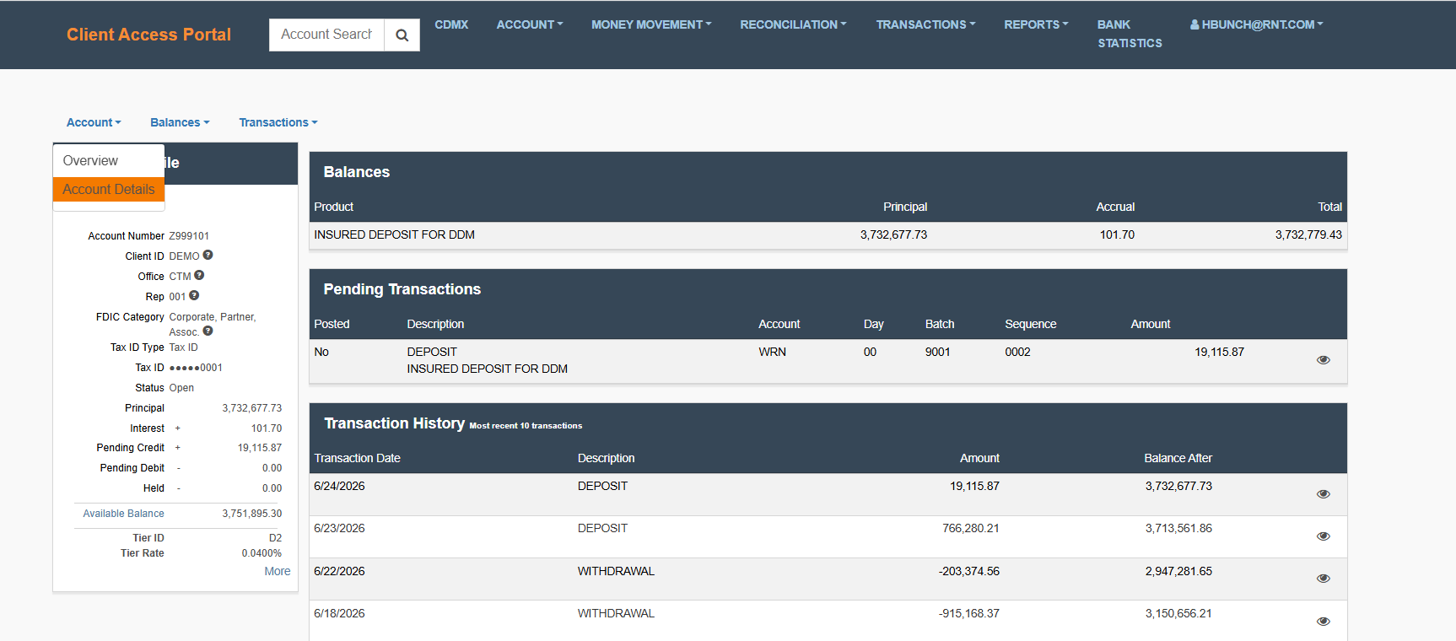1456x641 pixels.
Task: Click the help icon next to Rep 001
Action: click(194, 295)
